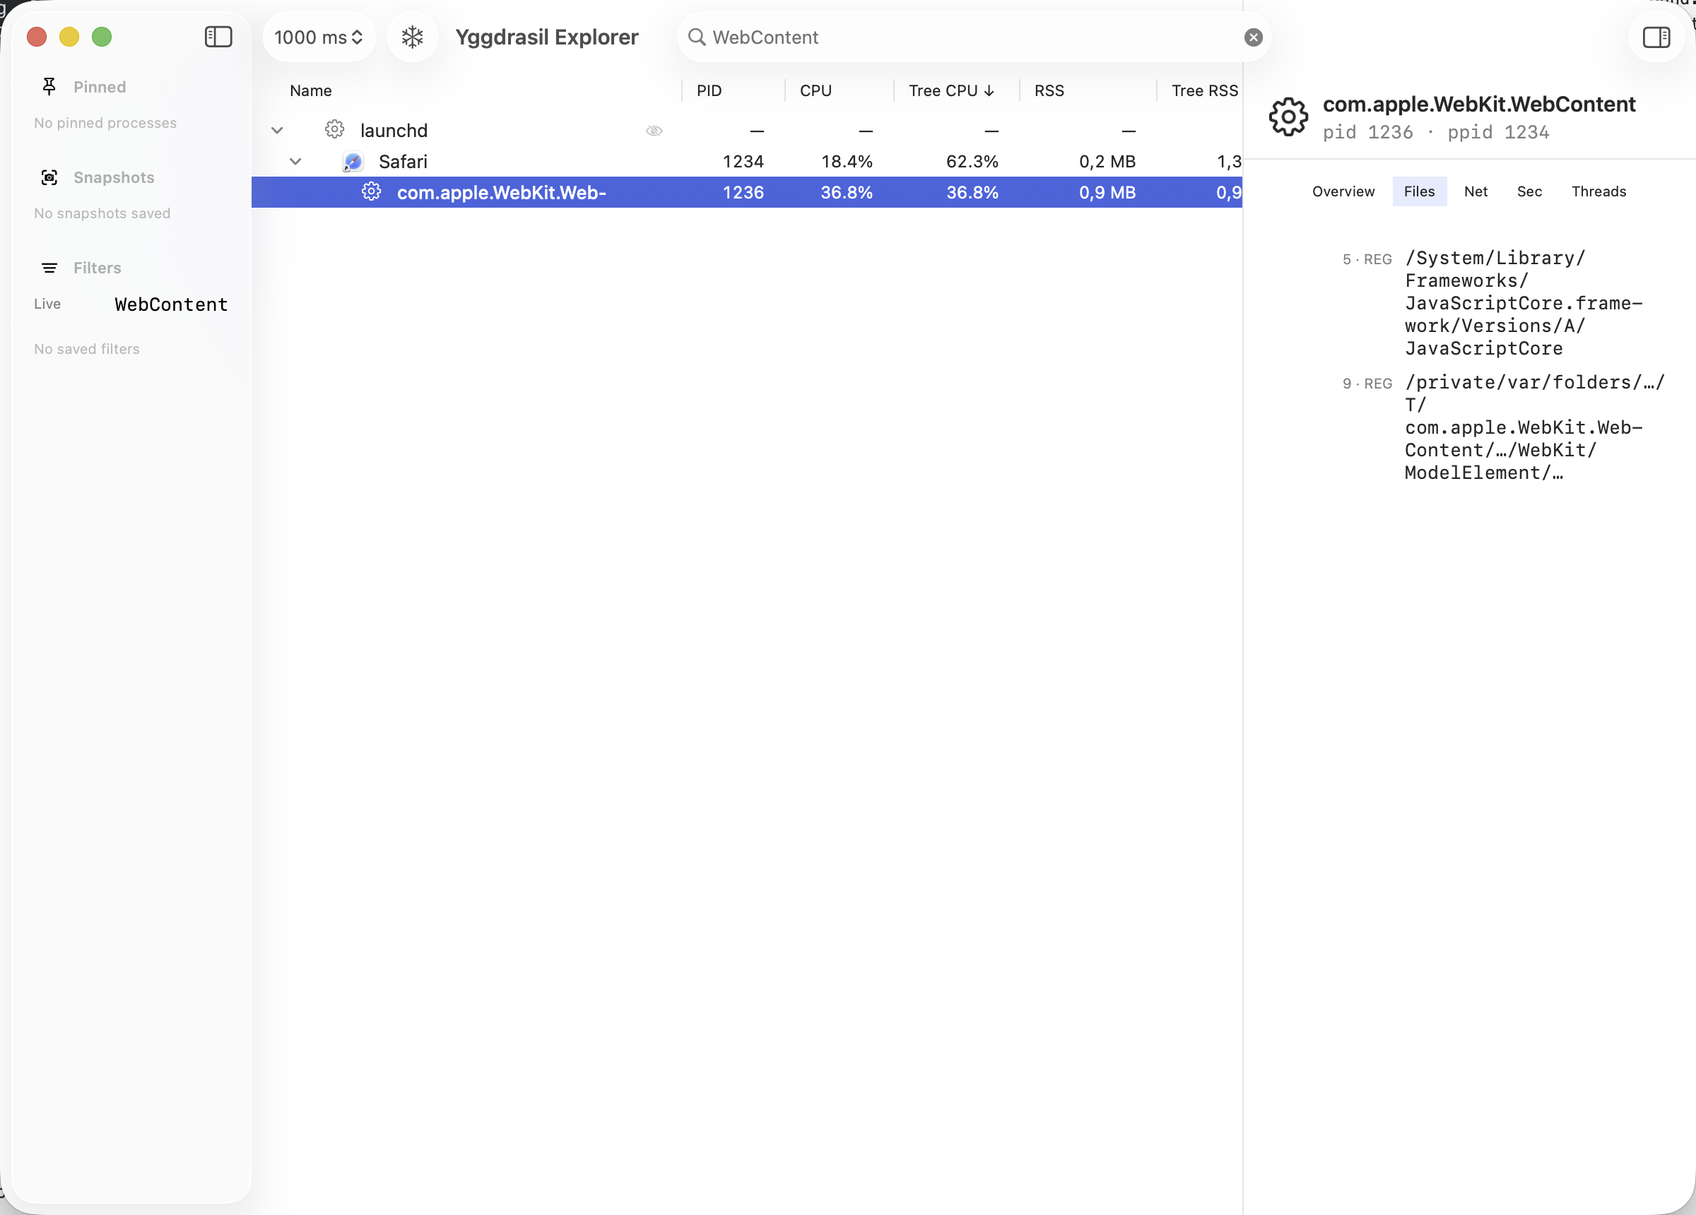Click Safari's 62.3% Tree CPU value
This screenshot has height=1215, width=1696.
point(972,162)
